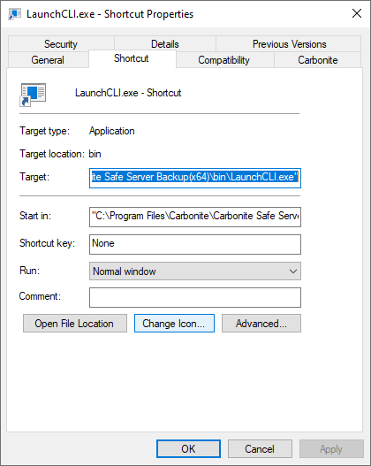Click the 'LaunchCLI.exe - Shortcut' name text
Image resolution: width=371 pixels, height=466 pixels.
coord(128,93)
